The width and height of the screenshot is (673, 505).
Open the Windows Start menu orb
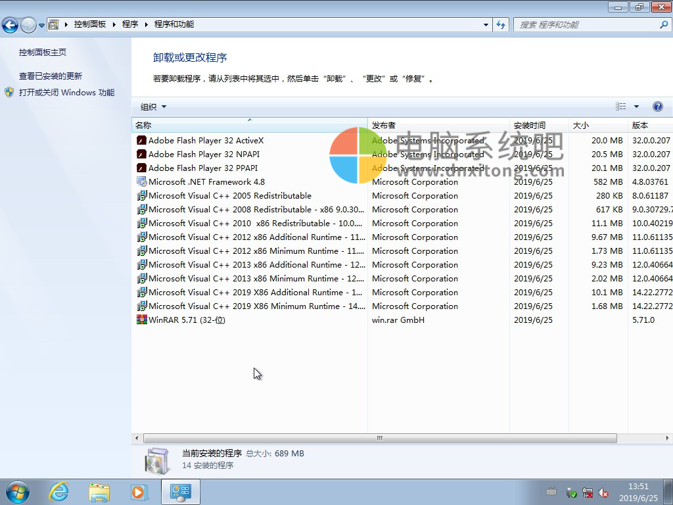tap(18, 492)
